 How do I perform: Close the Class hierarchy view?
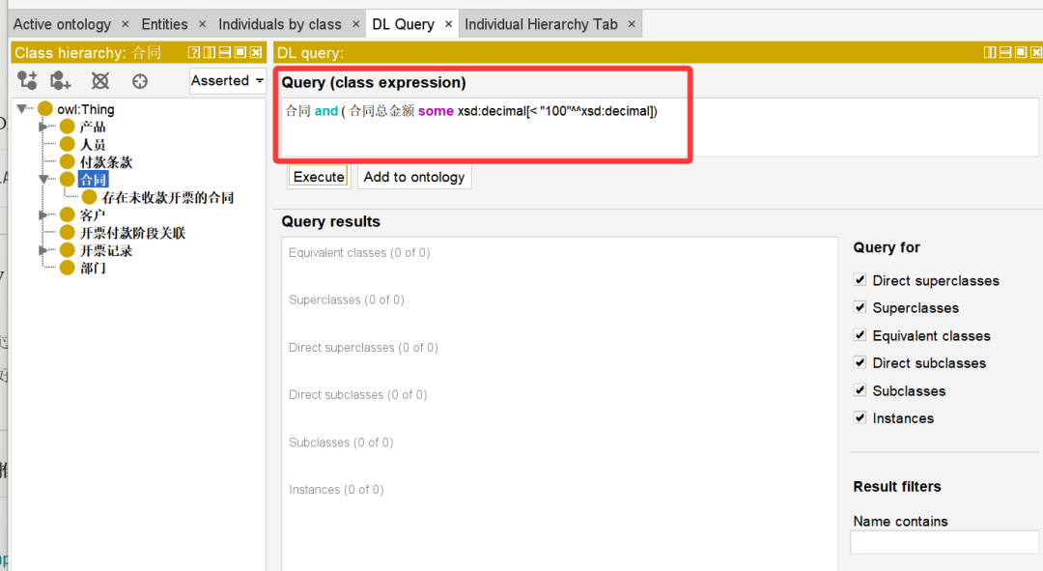(x=256, y=52)
